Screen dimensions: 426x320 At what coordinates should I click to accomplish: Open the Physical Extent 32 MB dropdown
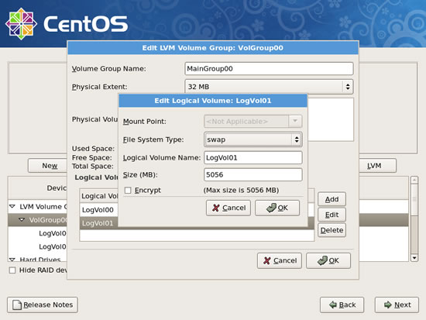click(x=269, y=87)
